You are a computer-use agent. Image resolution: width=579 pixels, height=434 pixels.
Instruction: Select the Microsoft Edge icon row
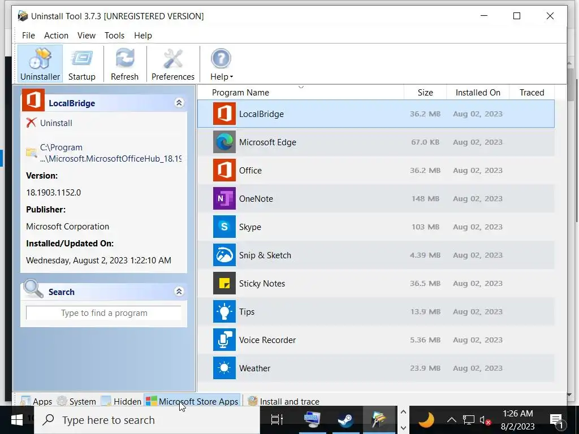pos(224,142)
